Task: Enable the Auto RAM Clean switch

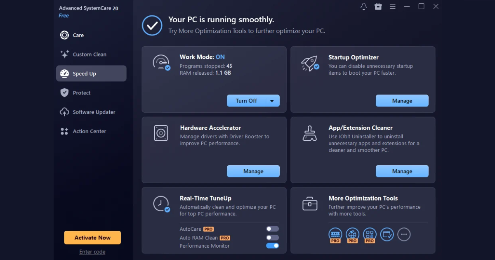Action: pos(272,238)
